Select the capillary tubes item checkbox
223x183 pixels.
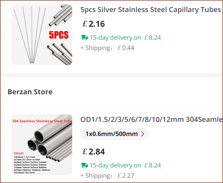click(1, 35)
